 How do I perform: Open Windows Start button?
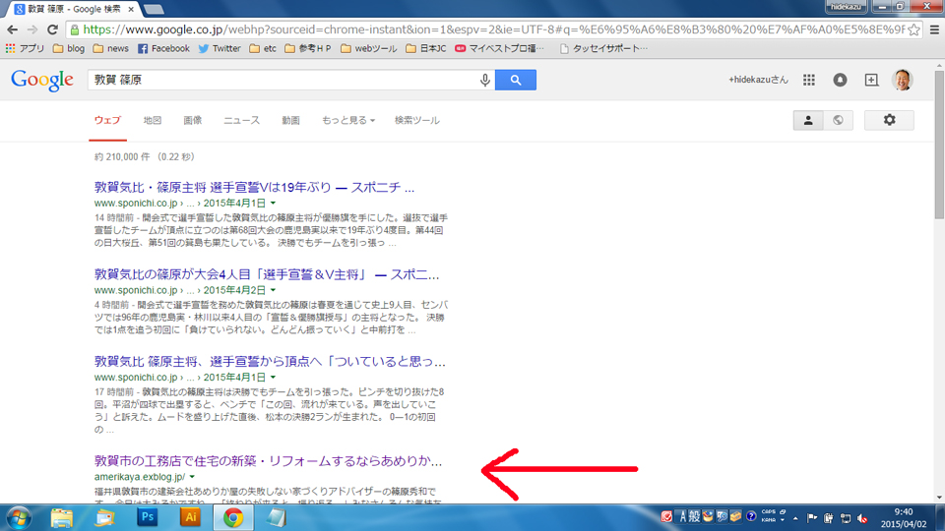coord(18,518)
